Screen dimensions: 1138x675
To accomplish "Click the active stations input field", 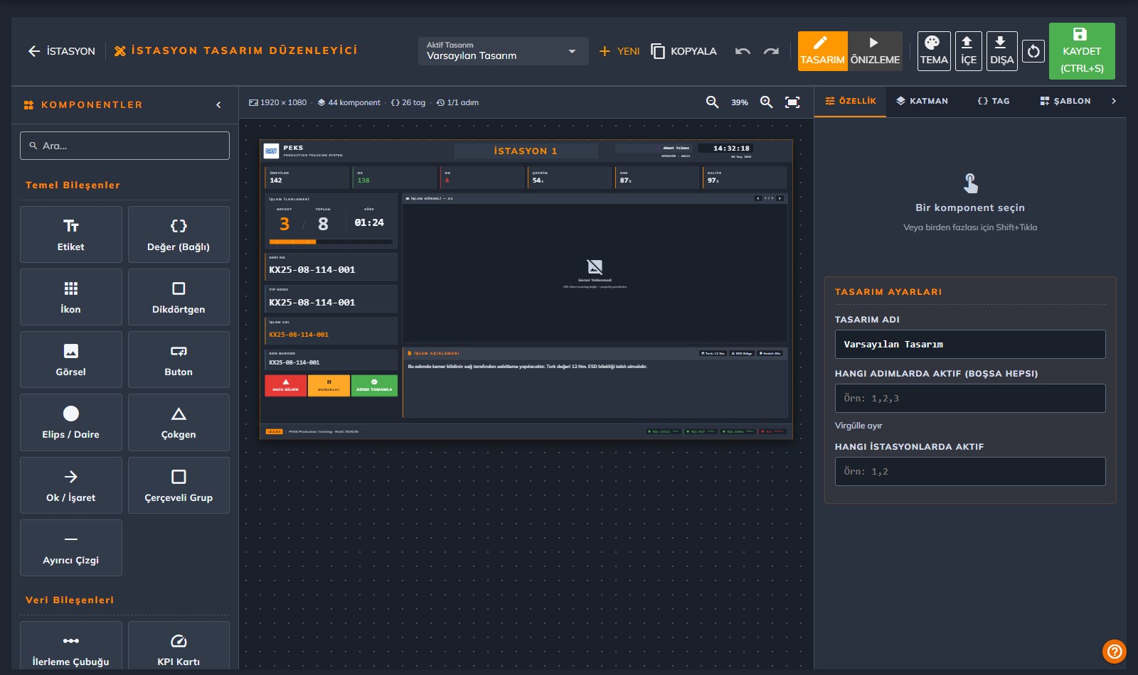I will pos(970,471).
